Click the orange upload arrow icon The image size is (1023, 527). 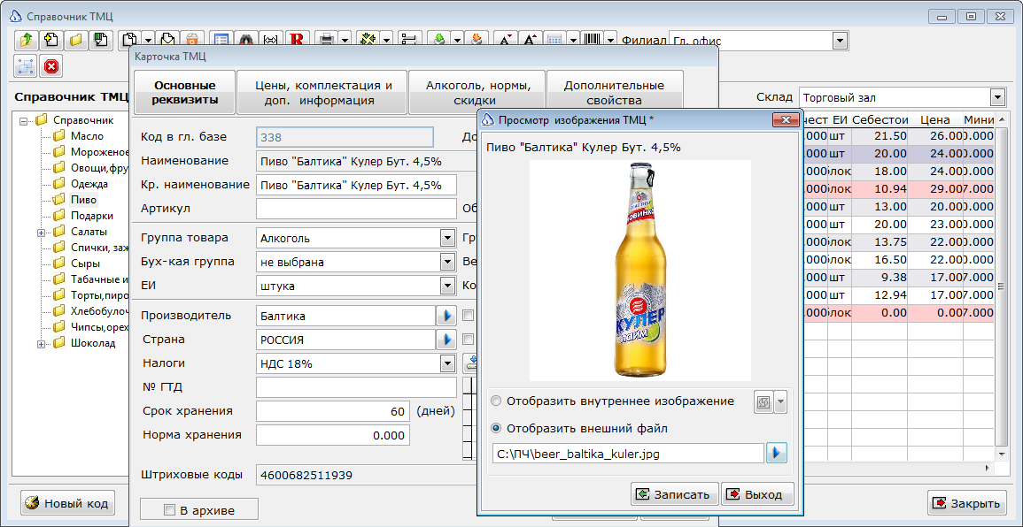coord(477,40)
